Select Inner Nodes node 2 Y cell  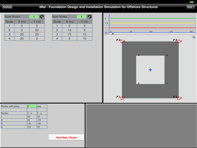click(x=85, y=30)
